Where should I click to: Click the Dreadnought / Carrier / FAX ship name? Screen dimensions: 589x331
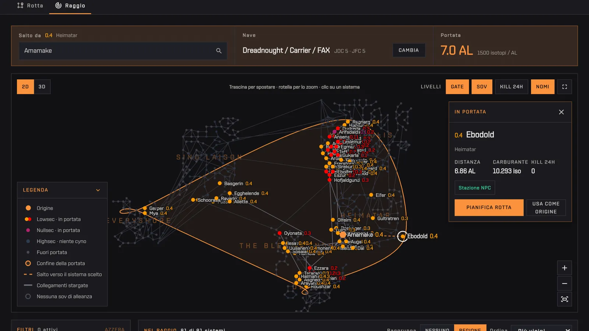click(286, 50)
